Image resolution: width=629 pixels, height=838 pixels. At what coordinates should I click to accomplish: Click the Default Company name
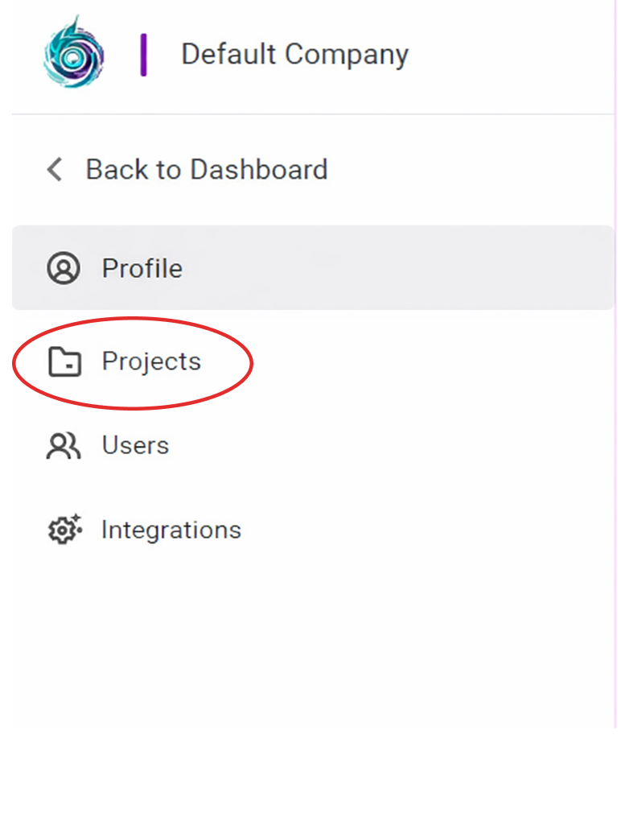click(x=294, y=55)
